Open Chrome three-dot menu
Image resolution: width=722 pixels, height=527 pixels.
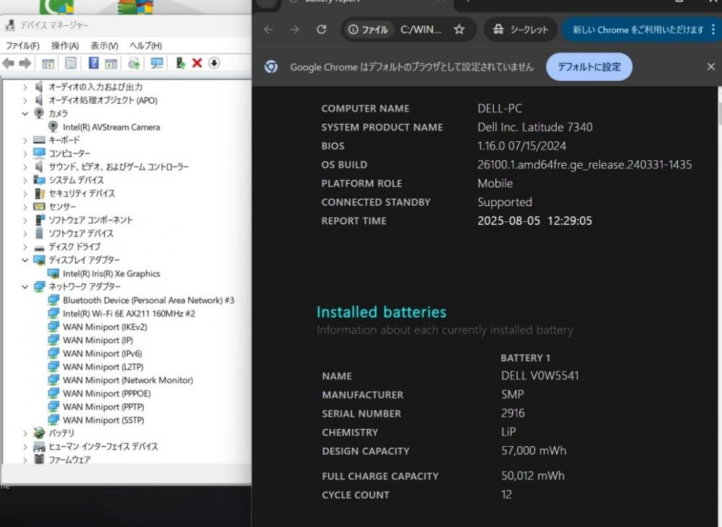[713, 30]
